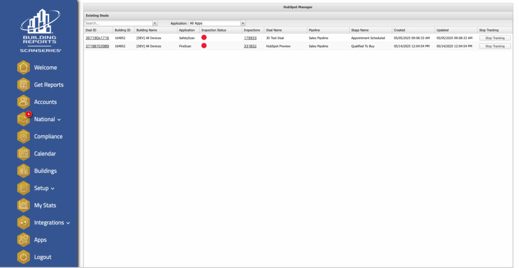Screen dimensions: 519x268
Task: Expand the Setup submenu
Action: pyautogui.click(x=53, y=188)
